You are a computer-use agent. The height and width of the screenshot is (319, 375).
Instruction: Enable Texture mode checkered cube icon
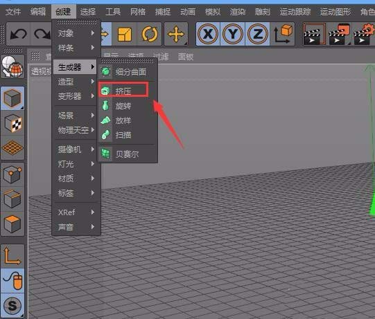tap(12, 123)
